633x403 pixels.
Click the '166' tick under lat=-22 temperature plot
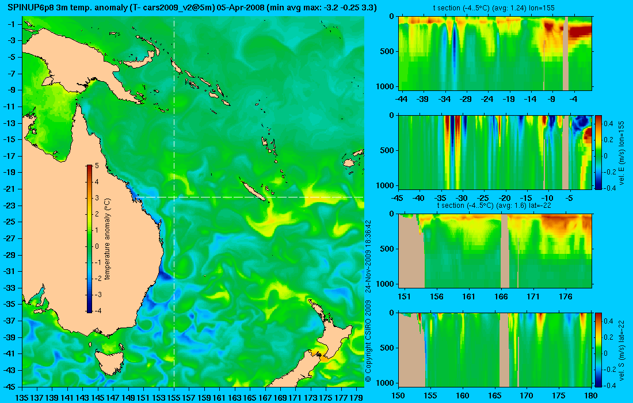click(501, 296)
